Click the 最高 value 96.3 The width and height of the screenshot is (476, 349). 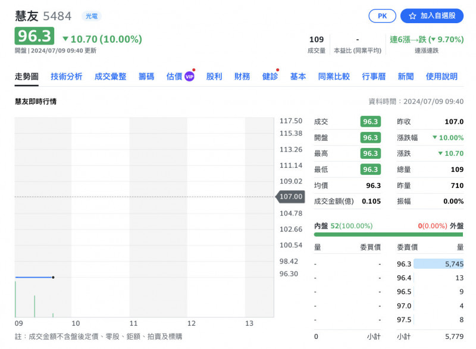click(370, 153)
